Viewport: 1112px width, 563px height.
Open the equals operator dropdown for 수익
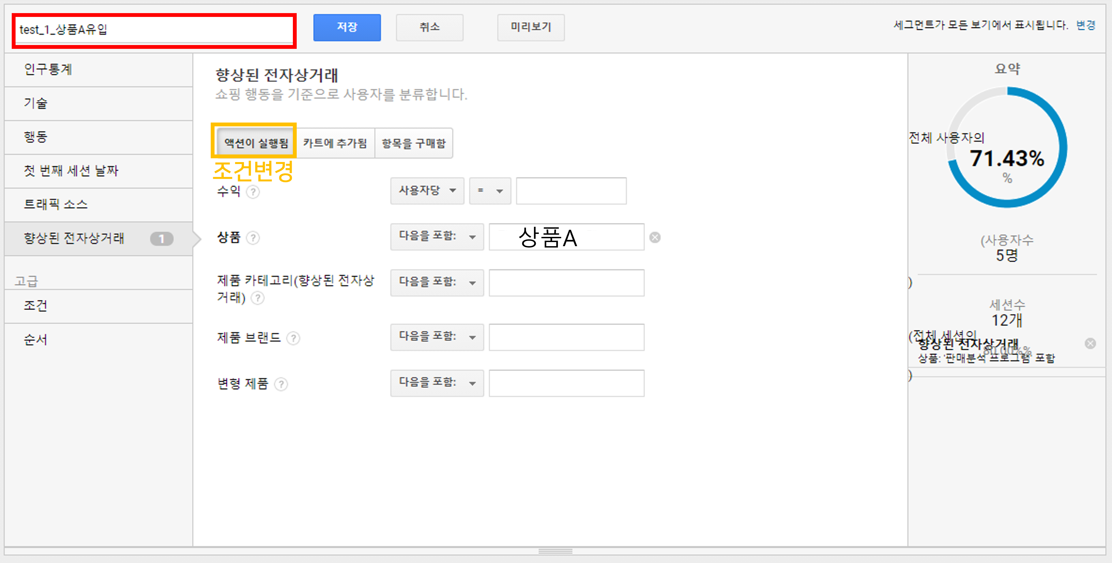click(490, 190)
